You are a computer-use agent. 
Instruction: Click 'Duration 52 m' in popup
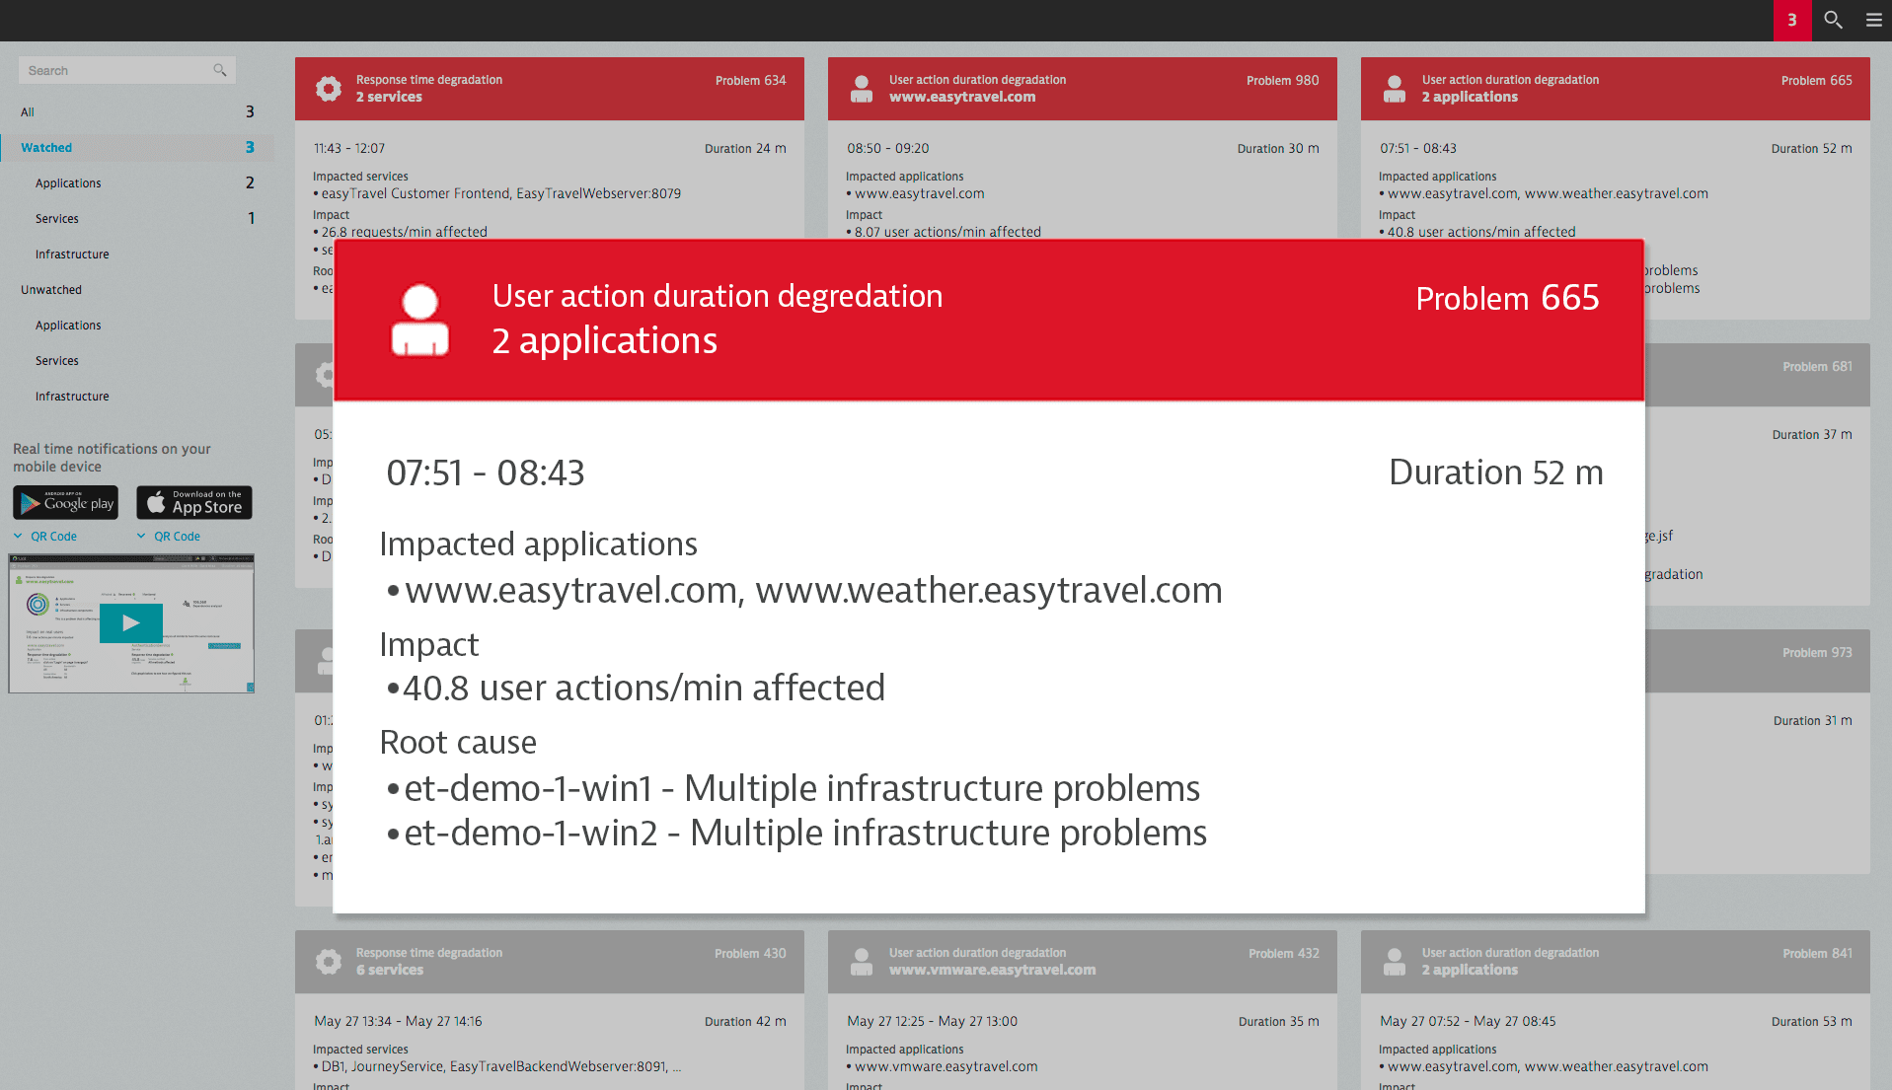click(1495, 472)
